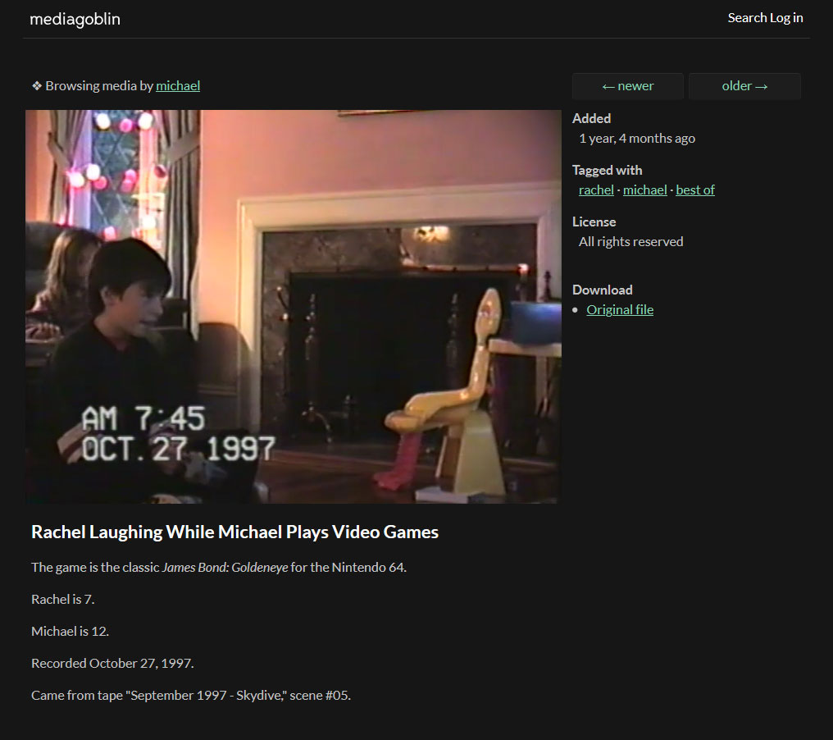
Task: Click the mediagoblin site logo
Action: [x=75, y=19]
